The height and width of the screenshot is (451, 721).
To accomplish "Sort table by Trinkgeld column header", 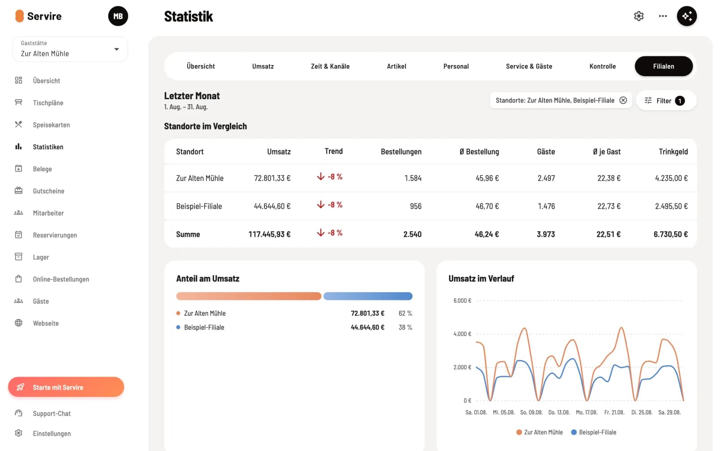I will 673,152.
